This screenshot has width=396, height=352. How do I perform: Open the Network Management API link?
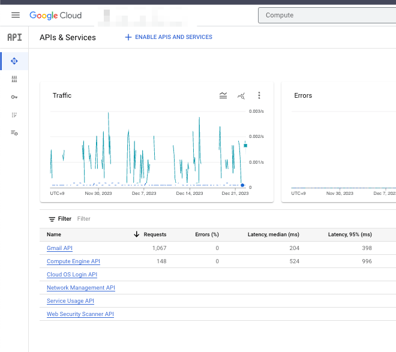click(x=81, y=288)
